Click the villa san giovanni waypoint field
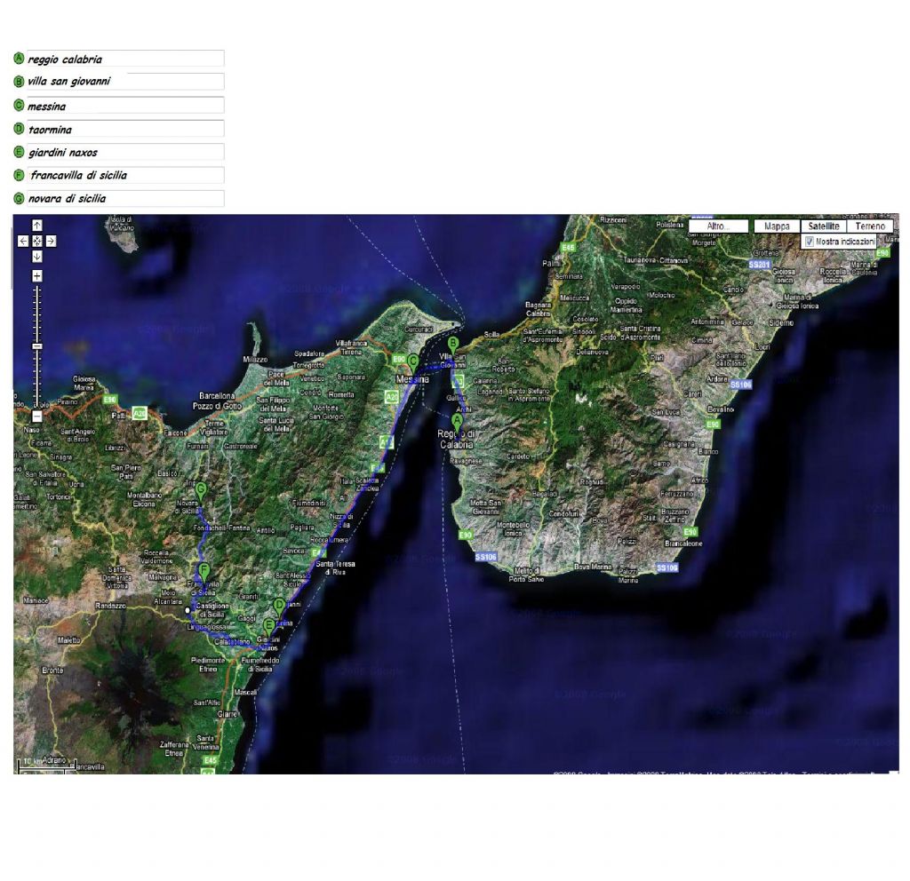The height and width of the screenshot is (881, 910). point(125,81)
